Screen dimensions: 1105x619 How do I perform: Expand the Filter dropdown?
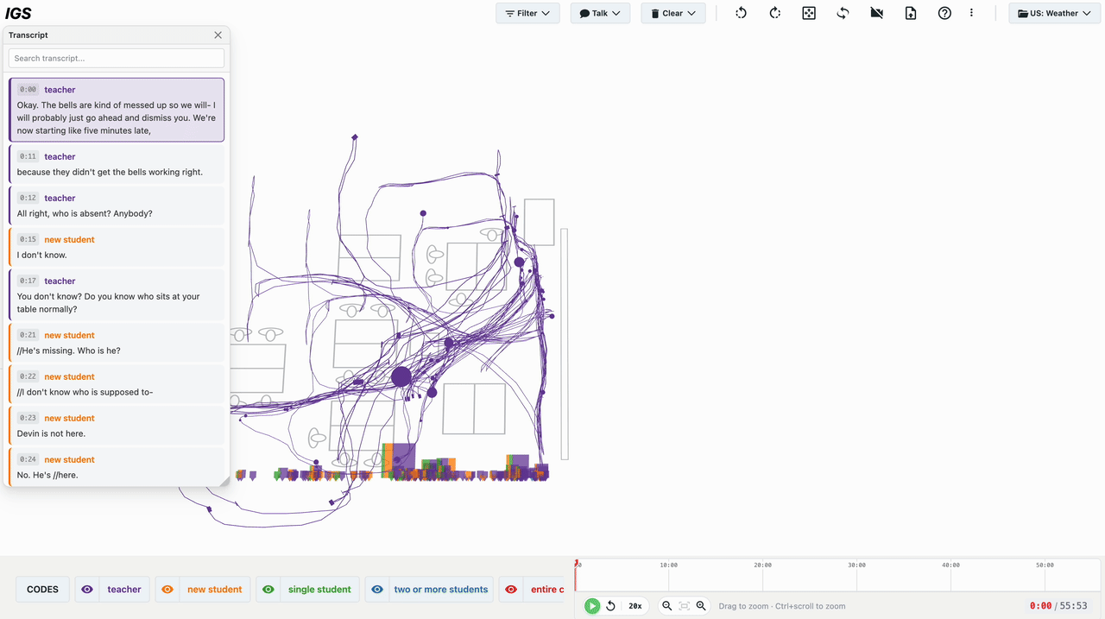pos(527,13)
